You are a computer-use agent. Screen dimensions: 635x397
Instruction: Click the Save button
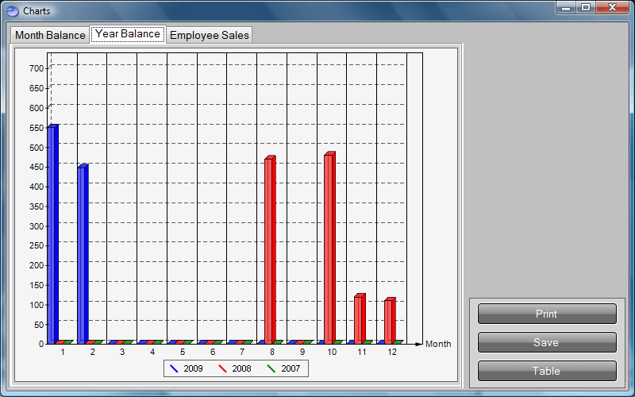pos(546,342)
